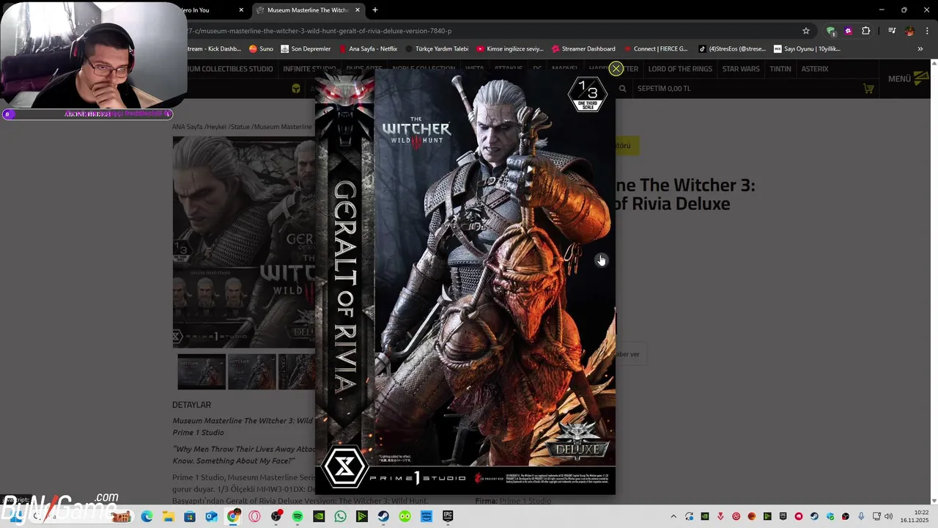Open the Lord of the Rings category

[x=680, y=69]
